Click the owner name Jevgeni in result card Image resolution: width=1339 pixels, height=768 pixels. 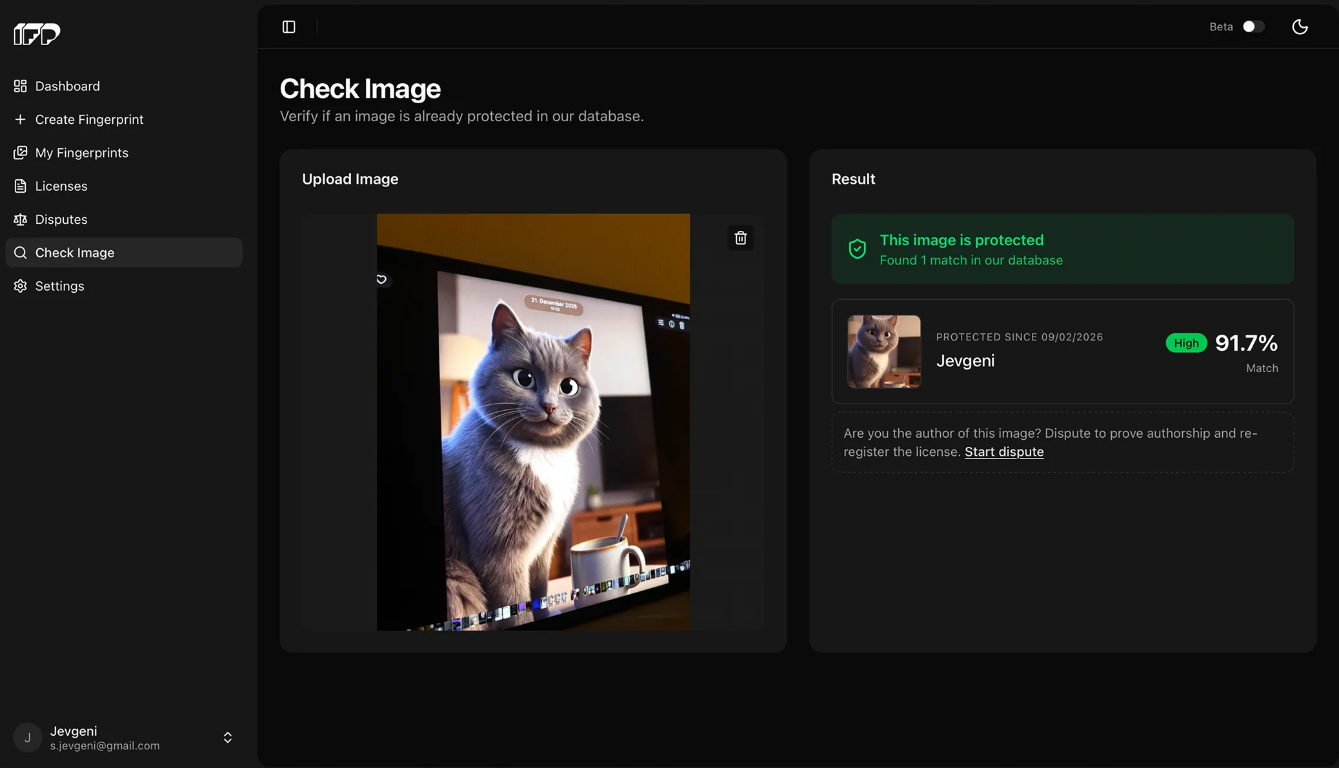965,361
